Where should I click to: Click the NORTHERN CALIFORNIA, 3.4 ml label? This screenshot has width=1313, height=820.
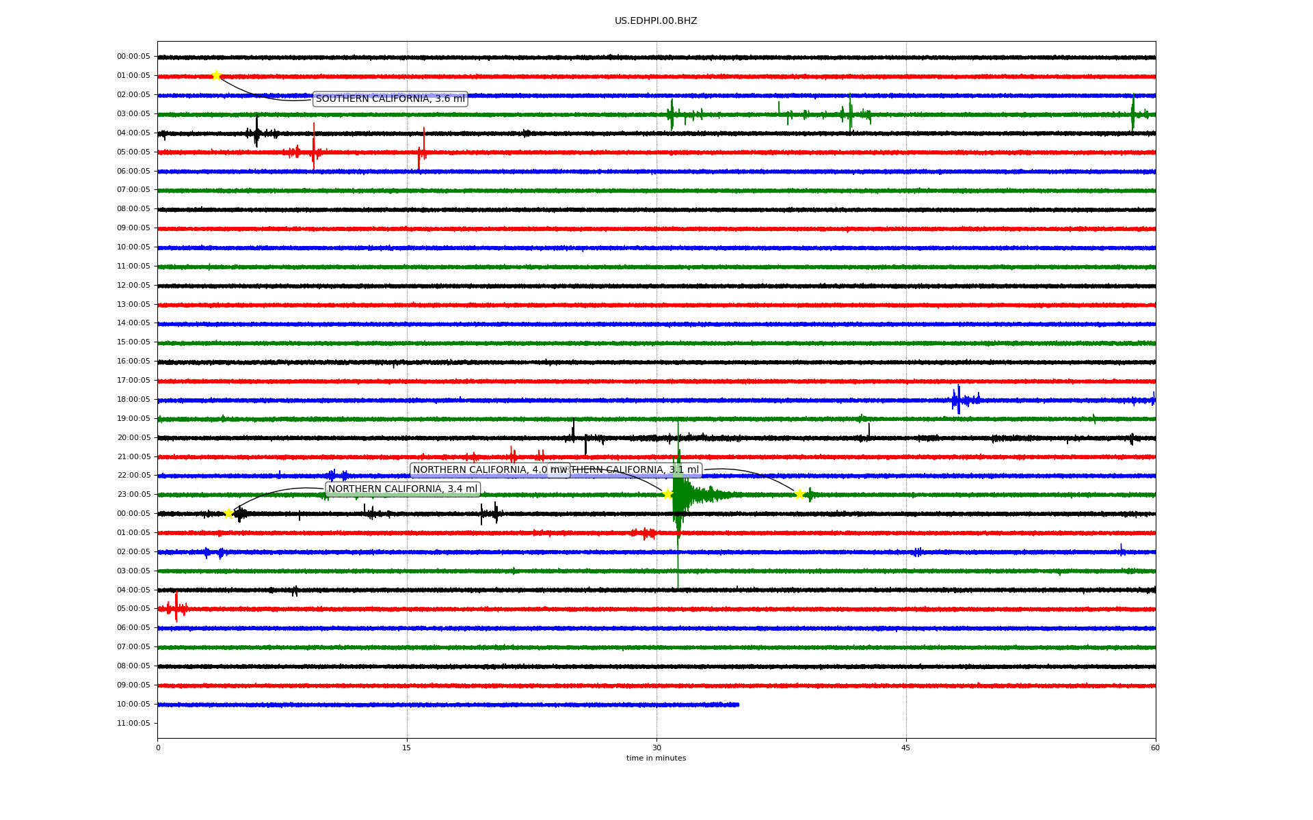point(402,489)
